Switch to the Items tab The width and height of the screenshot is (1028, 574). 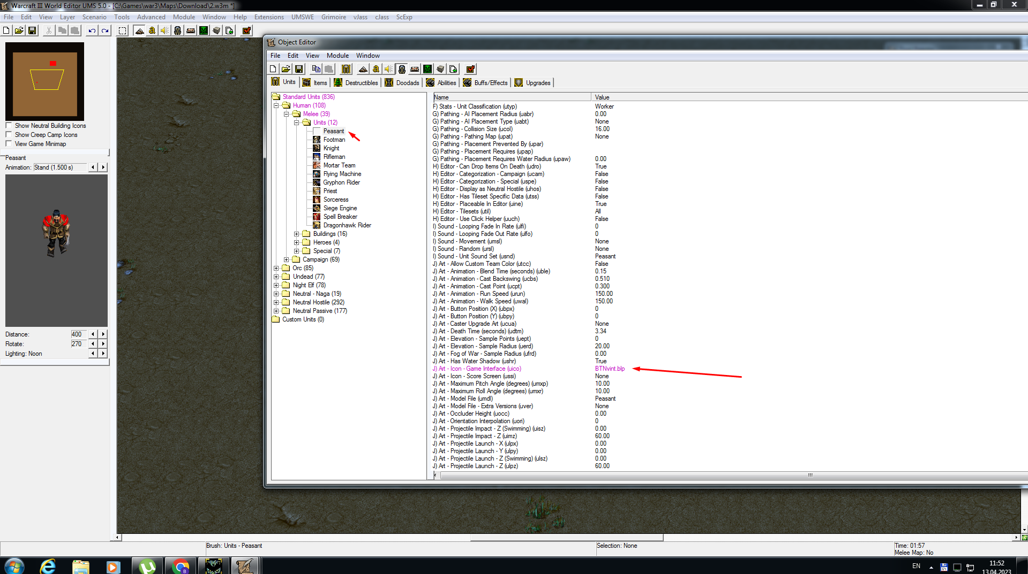(x=315, y=83)
